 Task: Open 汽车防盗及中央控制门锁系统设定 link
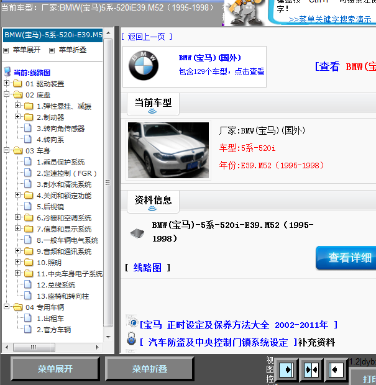(218, 342)
